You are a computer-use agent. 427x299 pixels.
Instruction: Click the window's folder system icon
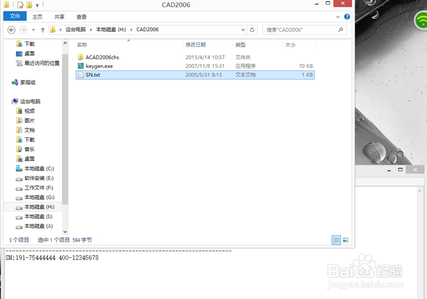[x=6, y=5]
